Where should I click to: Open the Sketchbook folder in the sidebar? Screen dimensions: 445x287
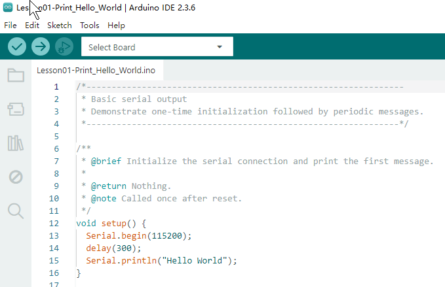(x=16, y=75)
